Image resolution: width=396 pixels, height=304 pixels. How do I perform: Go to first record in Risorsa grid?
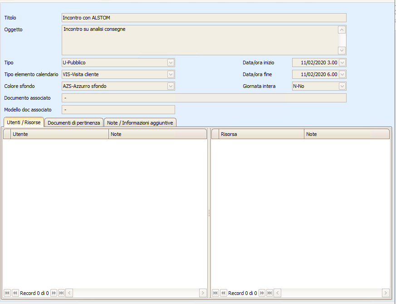click(x=215, y=293)
